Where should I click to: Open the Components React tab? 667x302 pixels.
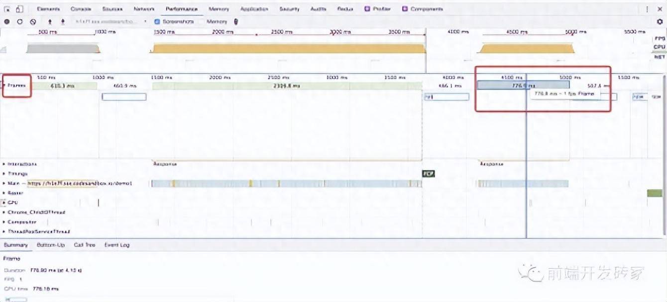pyautogui.click(x=423, y=9)
